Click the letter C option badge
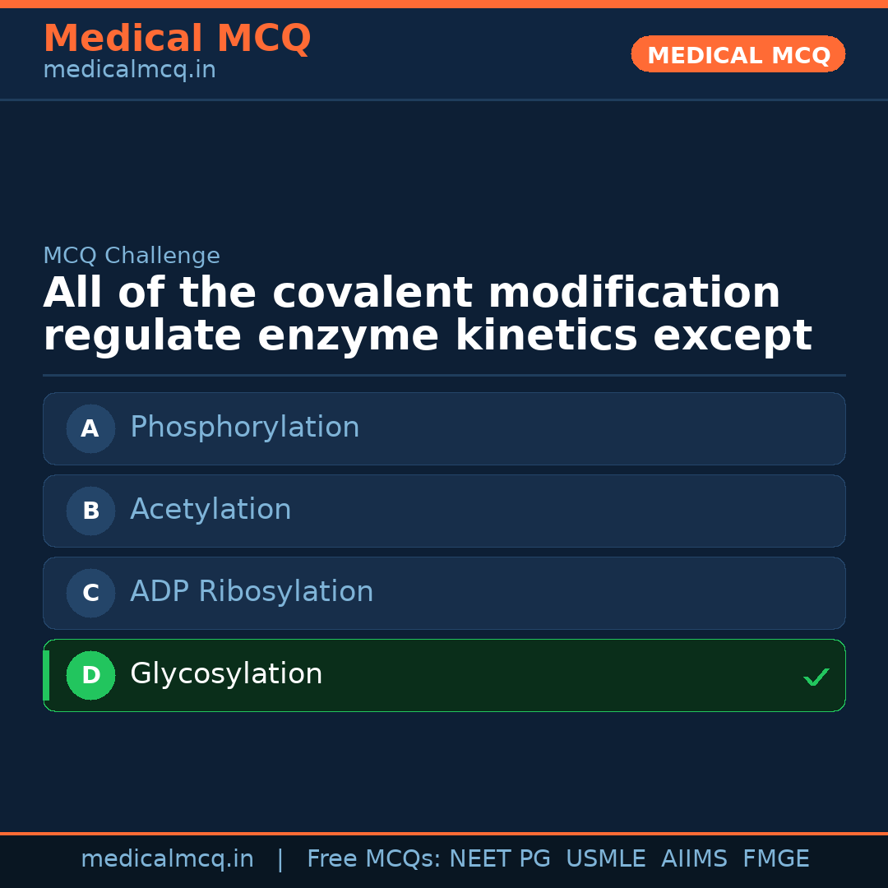Screen dimensions: 888x888 [x=90, y=593]
